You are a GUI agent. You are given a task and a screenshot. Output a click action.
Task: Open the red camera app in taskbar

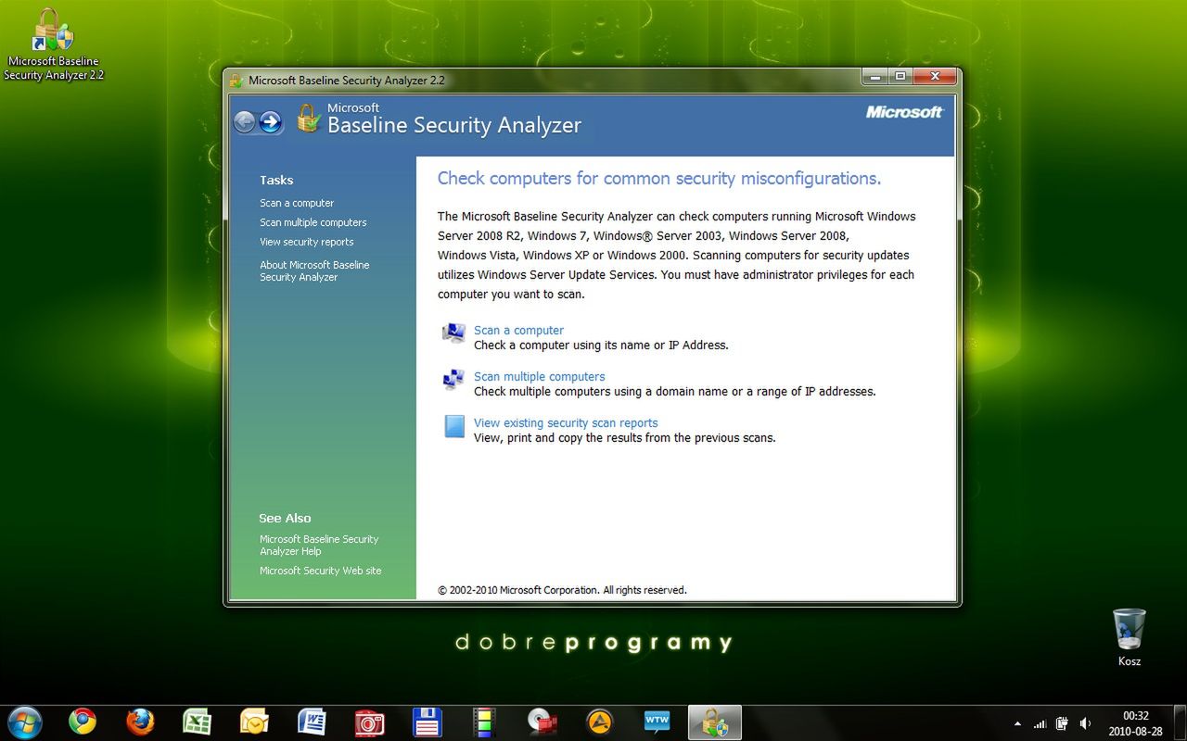(x=369, y=722)
